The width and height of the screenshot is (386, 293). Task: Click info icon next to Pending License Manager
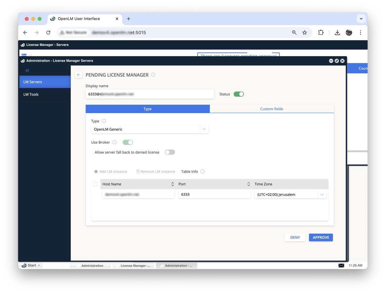(153, 75)
